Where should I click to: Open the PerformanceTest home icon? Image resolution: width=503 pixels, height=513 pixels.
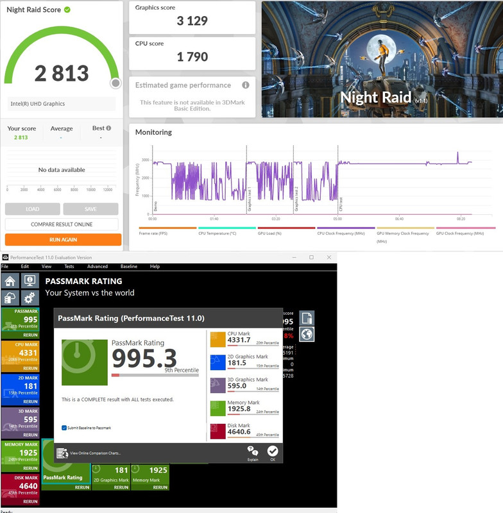[10, 281]
